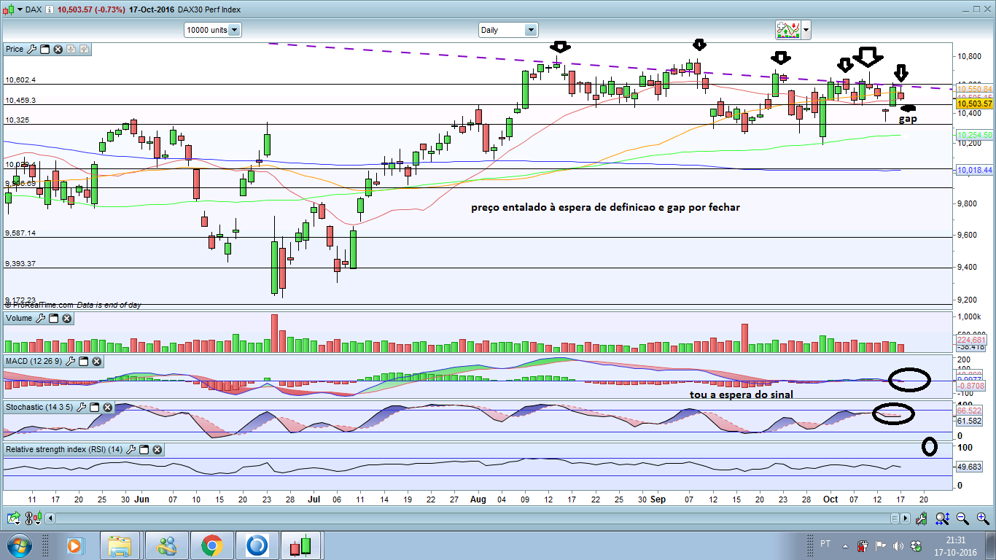Maximize the Price panel
996x560 pixels.
(x=44, y=50)
